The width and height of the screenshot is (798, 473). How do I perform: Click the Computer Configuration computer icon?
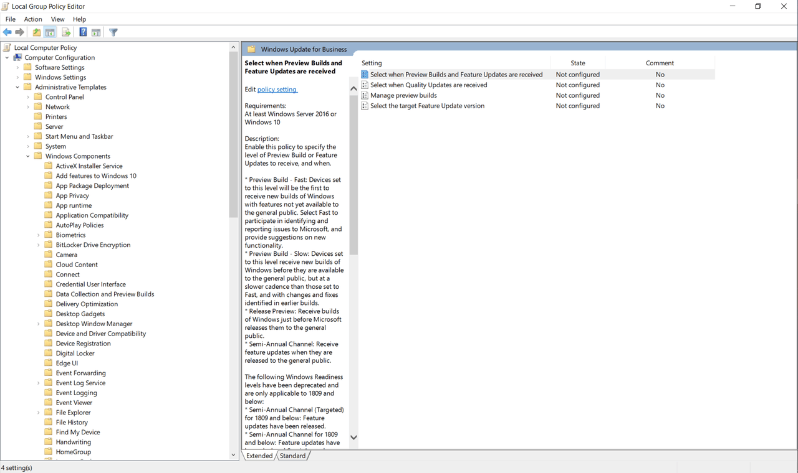click(17, 57)
